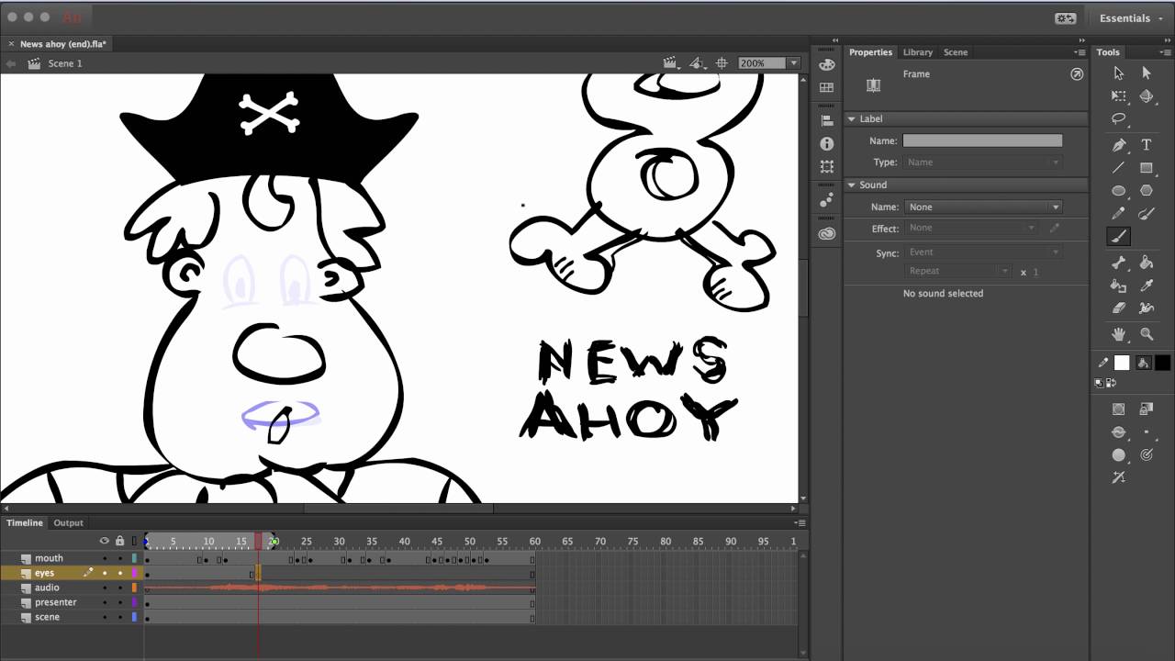Click the white stroke color swatch

point(1122,363)
